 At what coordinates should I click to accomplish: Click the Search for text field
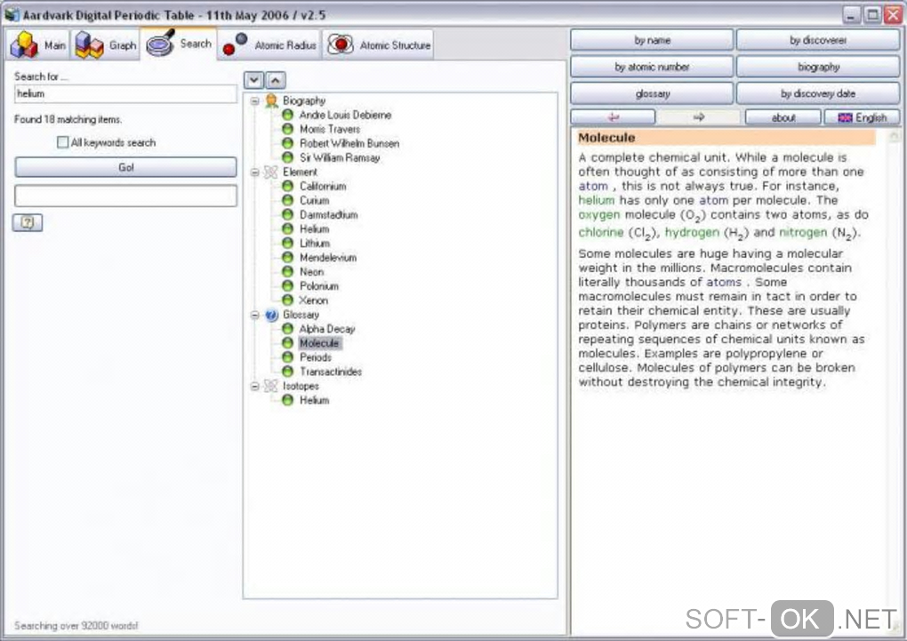pos(125,93)
